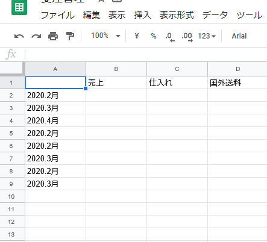This screenshot has width=267, height=242.
Task: Open the 挿入 menu
Action: (x=143, y=15)
